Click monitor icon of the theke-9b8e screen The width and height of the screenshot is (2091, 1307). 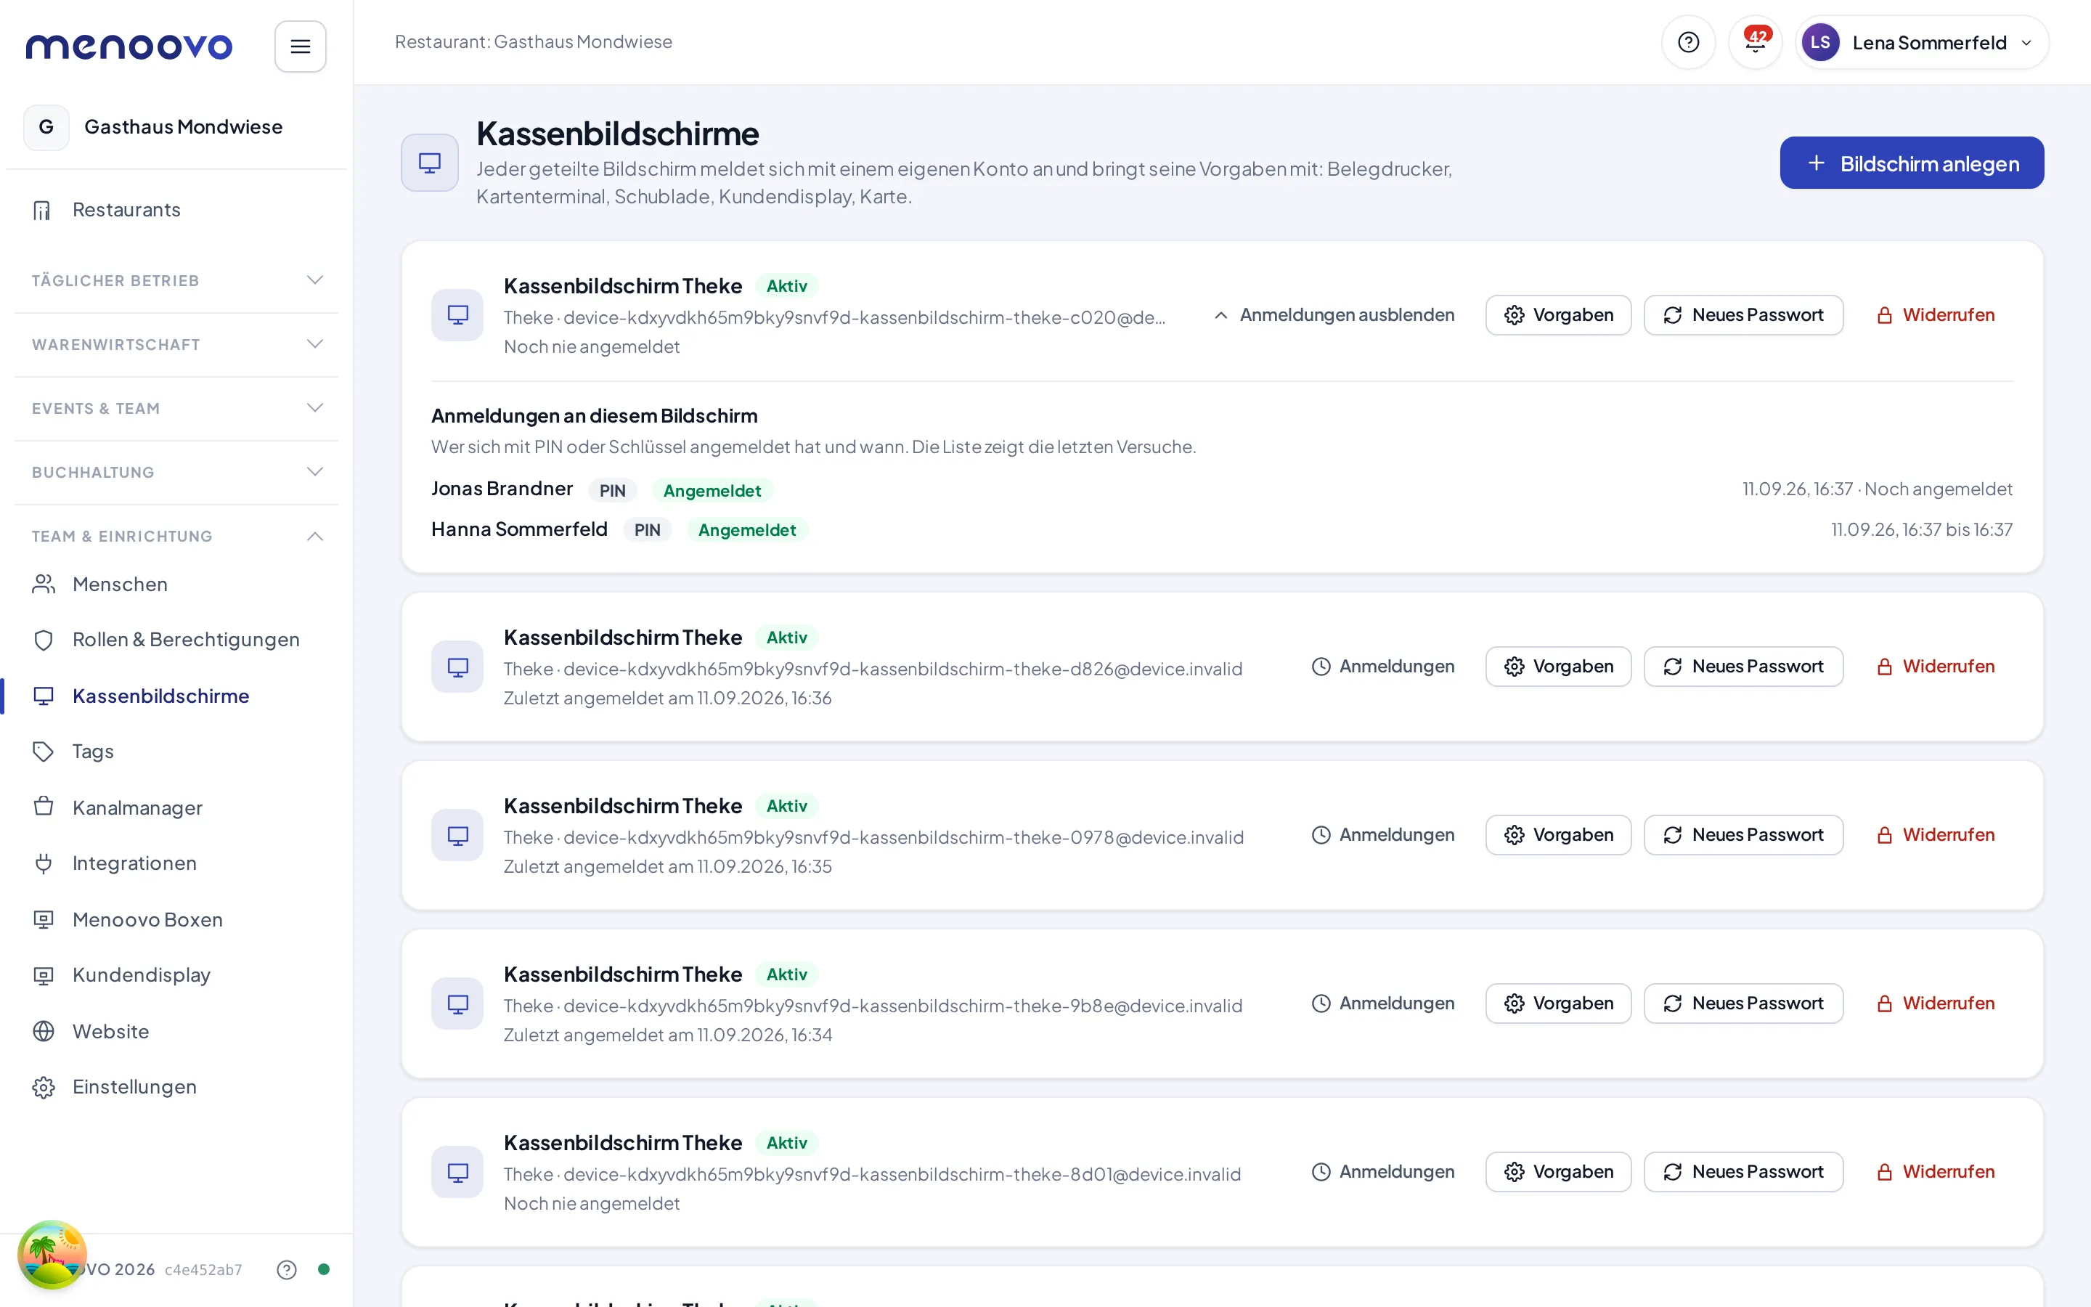point(457,1003)
